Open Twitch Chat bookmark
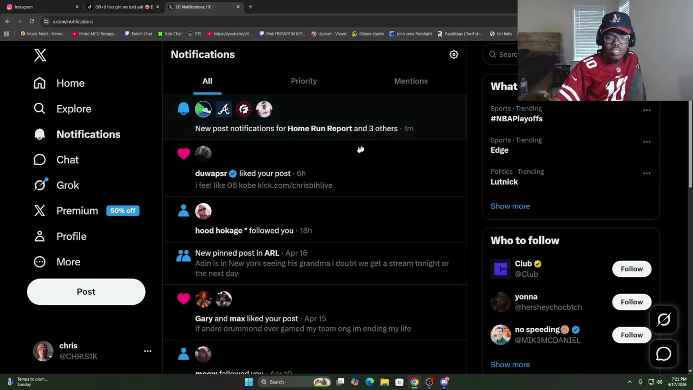 pyautogui.click(x=138, y=34)
